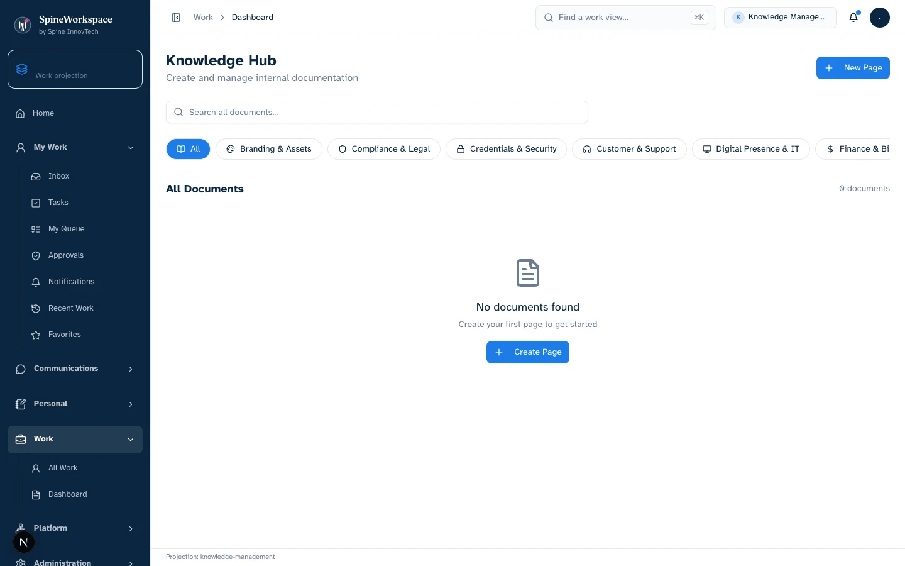Open the notifications bell in the header
The width and height of the screenshot is (905, 566).
[x=853, y=18]
